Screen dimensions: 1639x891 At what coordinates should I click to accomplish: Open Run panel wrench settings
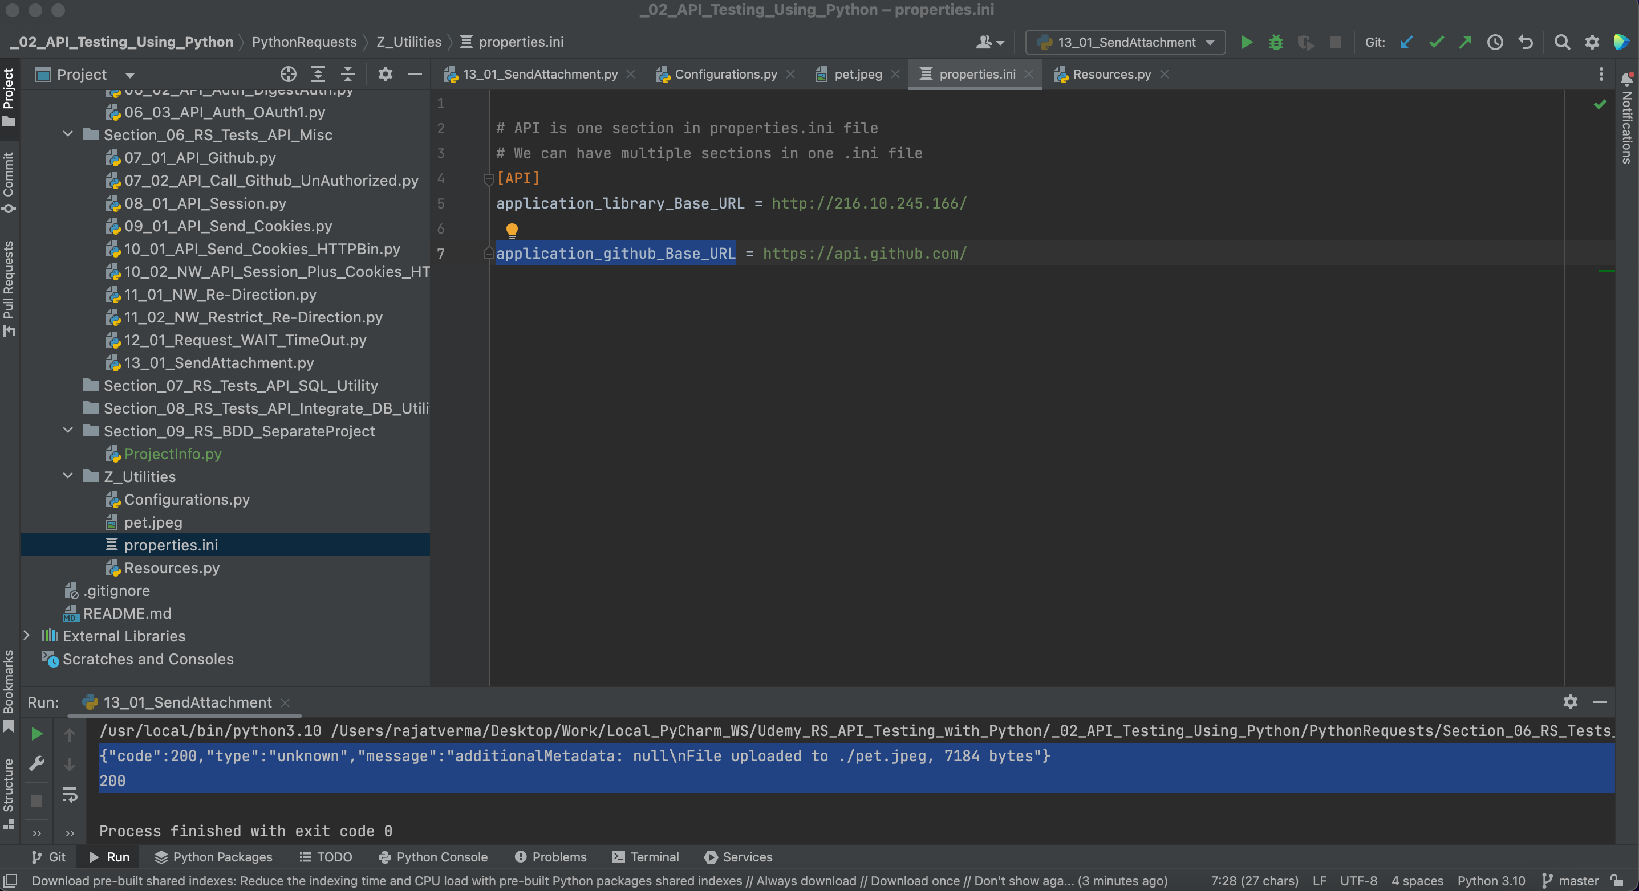point(37,763)
